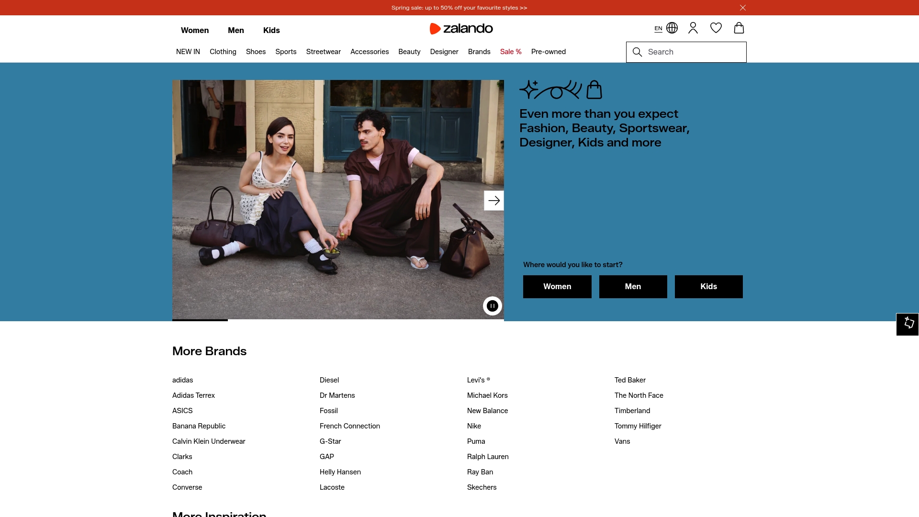Viewport: 919px width, 517px height.
Task: Open the Tommy Hilfiger brand link
Action: [x=638, y=426]
